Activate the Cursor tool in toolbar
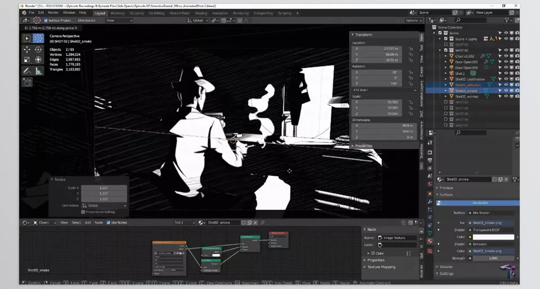540x289 pixels. click(x=38, y=38)
